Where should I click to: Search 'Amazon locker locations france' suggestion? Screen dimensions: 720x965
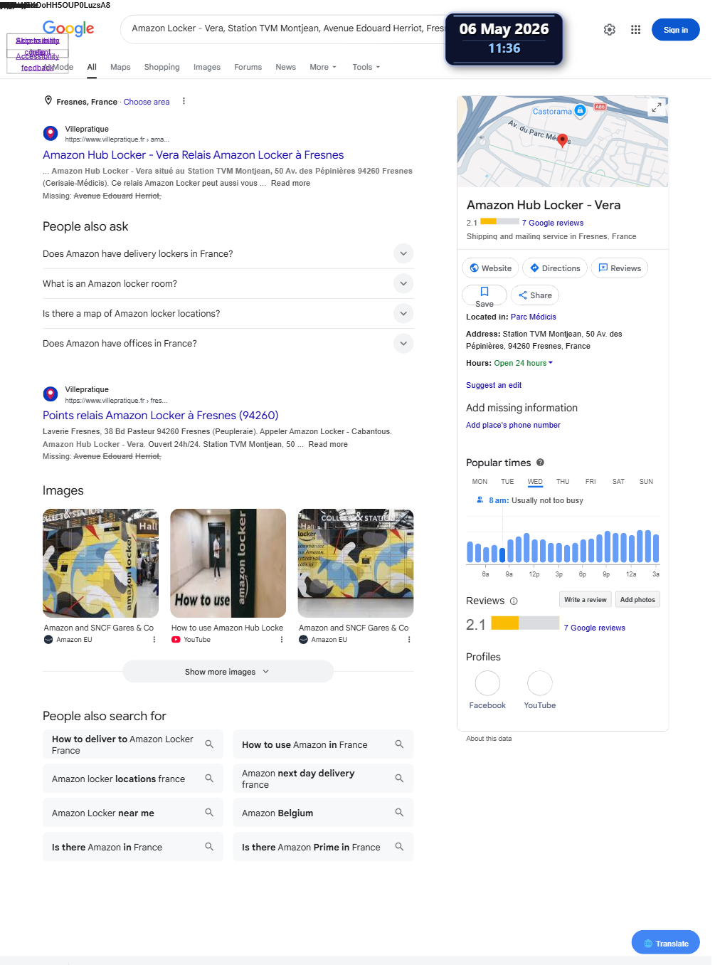133,779
